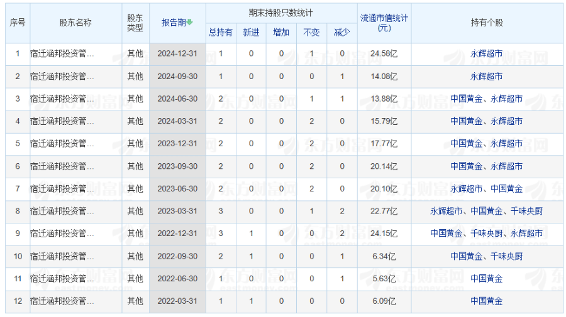Sort by 报告期 column header
566x317 pixels.
pos(174,23)
